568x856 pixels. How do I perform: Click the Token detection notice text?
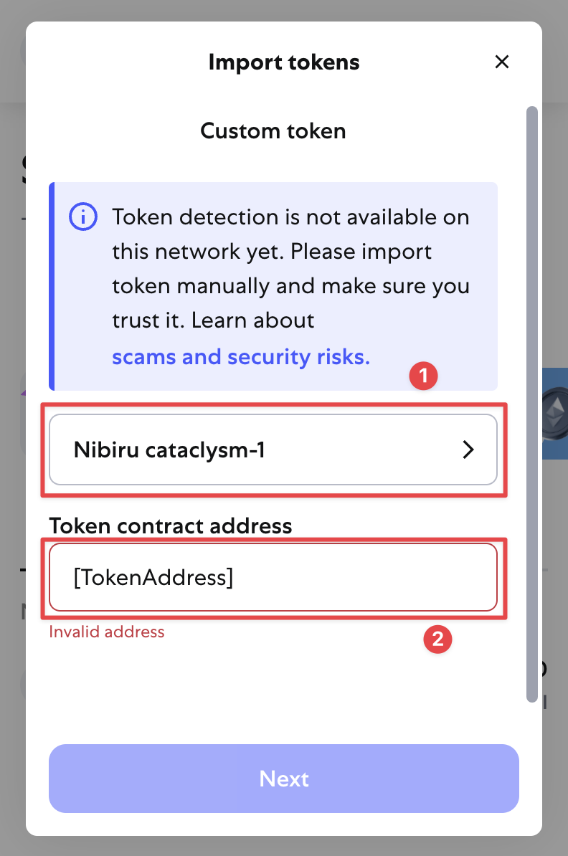pos(290,269)
